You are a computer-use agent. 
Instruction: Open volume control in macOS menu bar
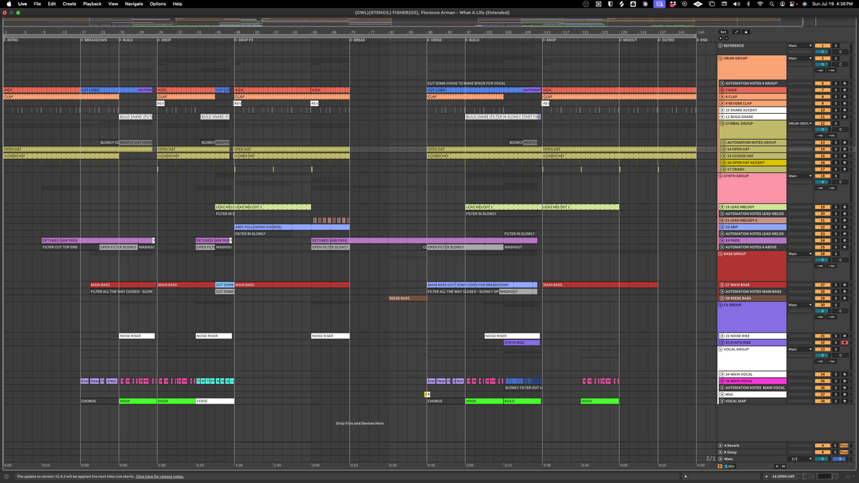[x=737, y=4]
